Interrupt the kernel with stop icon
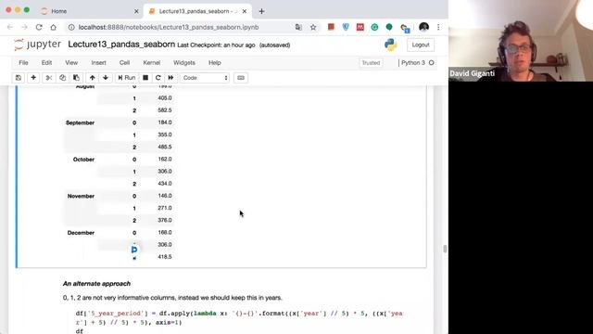Viewport: 593px width, 334px height. 145,78
